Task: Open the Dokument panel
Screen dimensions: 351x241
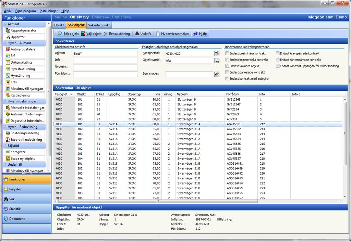Action: pos(27,219)
